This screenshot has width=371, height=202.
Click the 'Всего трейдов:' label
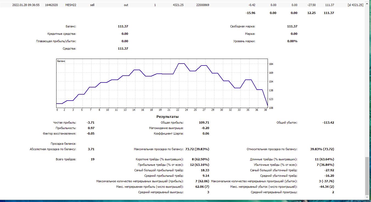(x=66, y=159)
